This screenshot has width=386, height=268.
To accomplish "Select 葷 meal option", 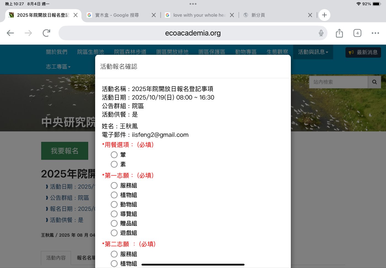I will point(114,155).
